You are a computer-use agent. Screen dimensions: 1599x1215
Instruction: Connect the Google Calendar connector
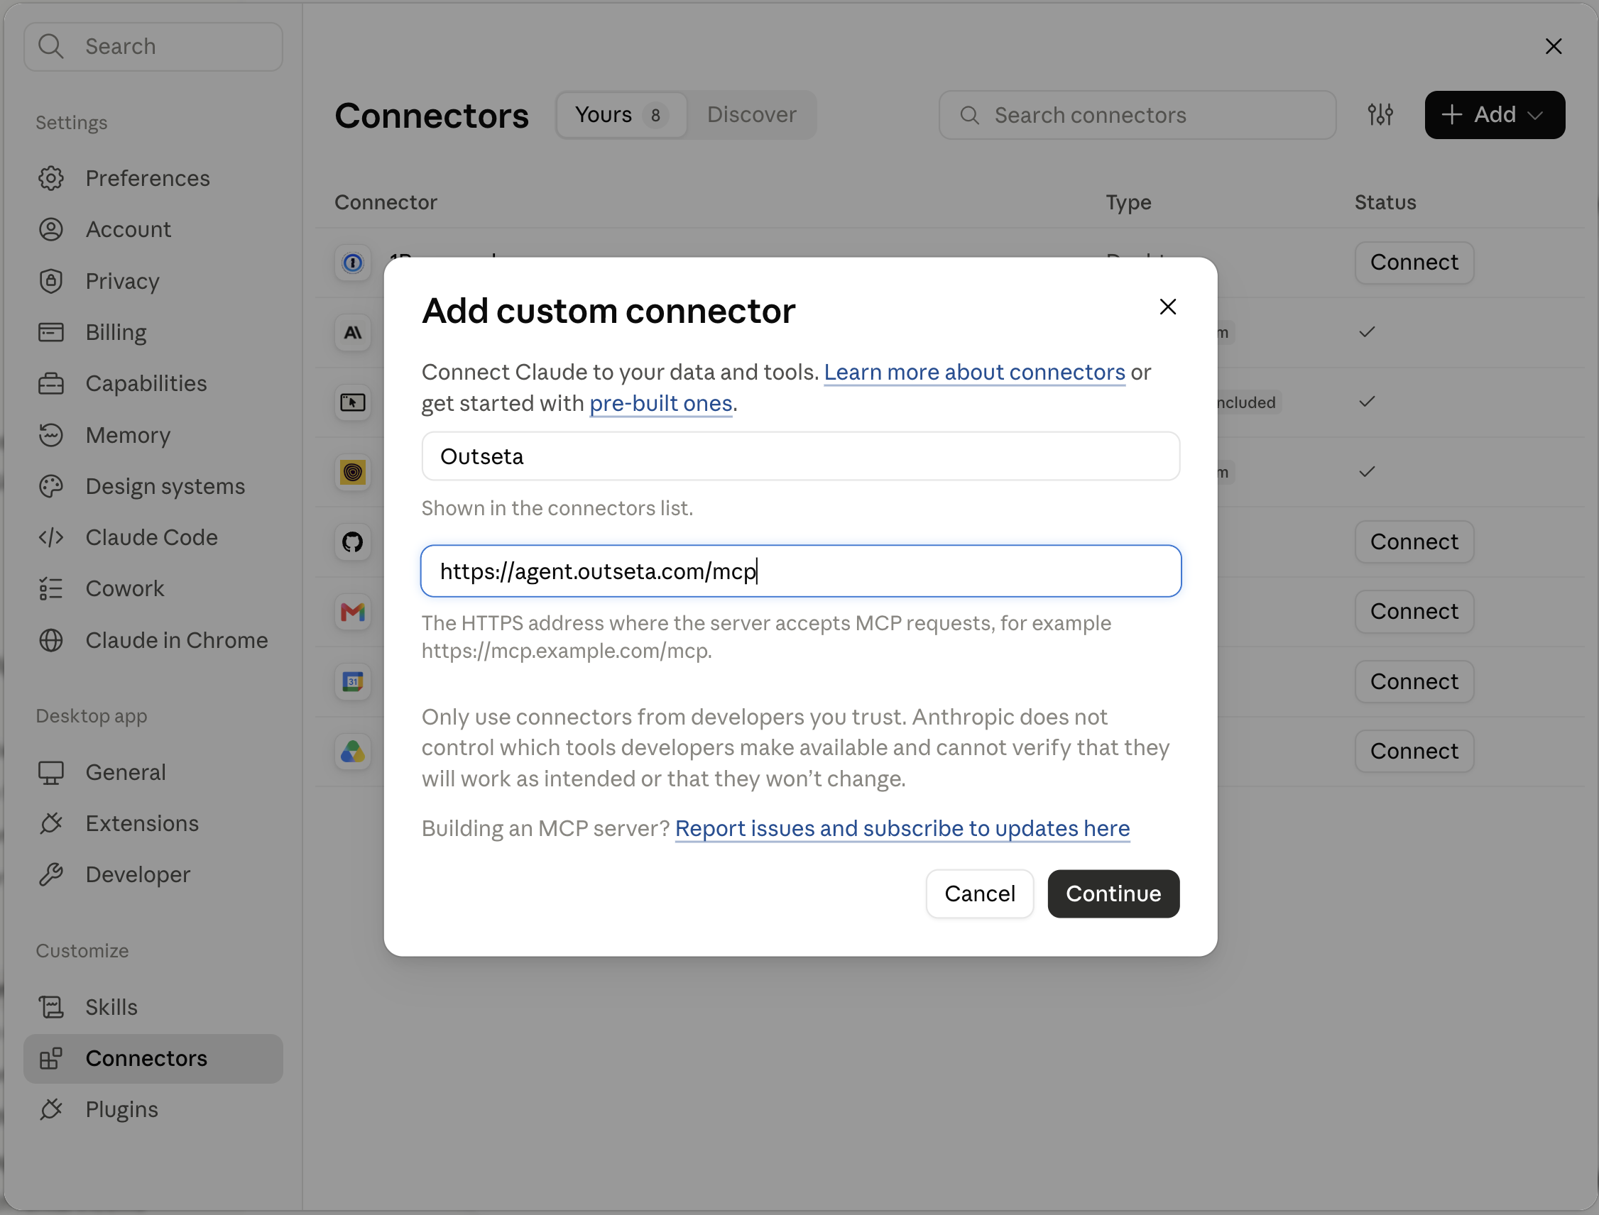pos(1414,681)
